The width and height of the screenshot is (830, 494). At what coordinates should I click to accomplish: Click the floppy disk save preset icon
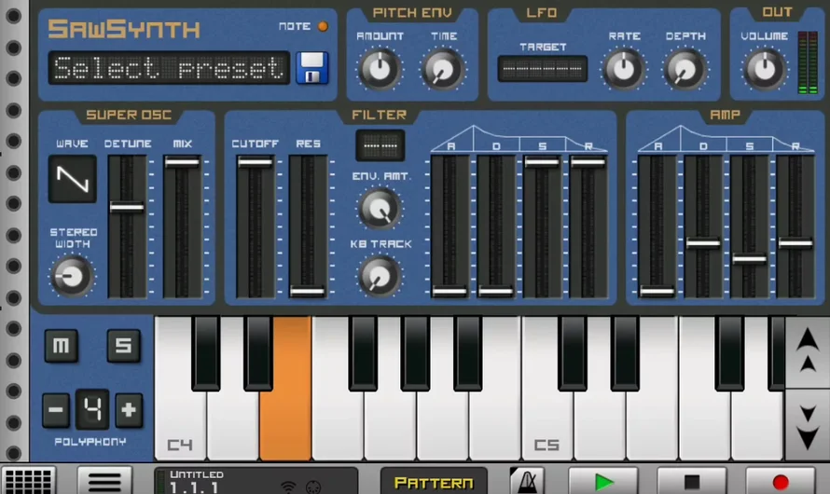[x=312, y=68]
